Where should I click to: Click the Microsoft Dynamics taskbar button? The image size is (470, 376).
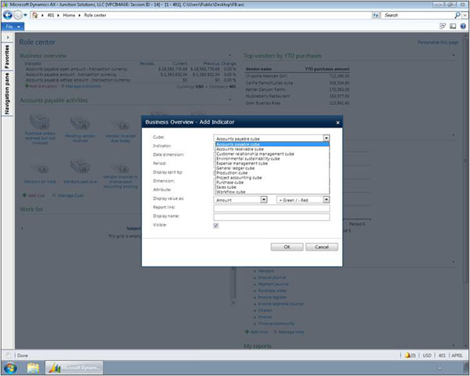pos(77,367)
